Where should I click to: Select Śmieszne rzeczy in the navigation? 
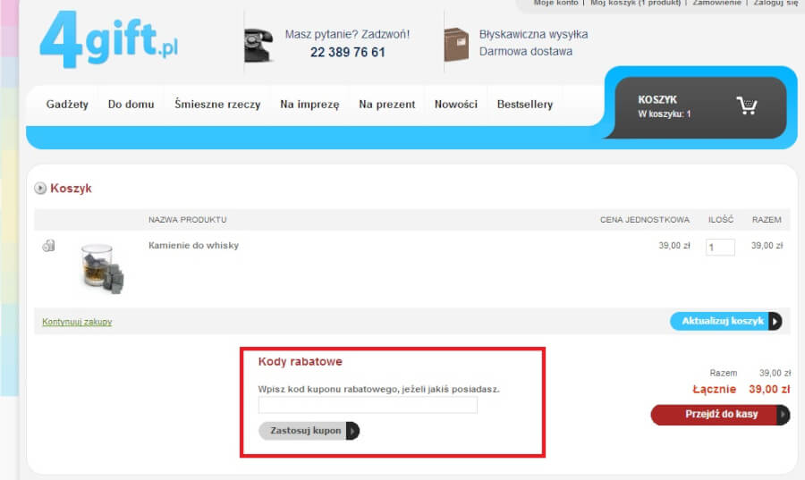click(217, 105)
